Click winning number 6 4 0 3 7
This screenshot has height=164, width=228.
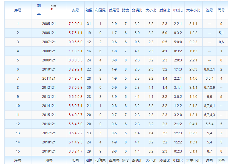(76, 115)
